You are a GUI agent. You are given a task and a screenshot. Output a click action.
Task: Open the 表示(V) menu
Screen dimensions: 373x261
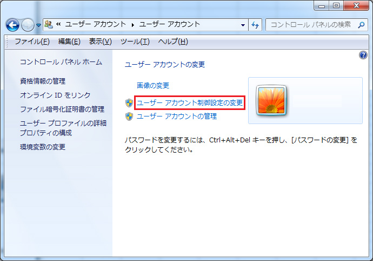(101, 42)
